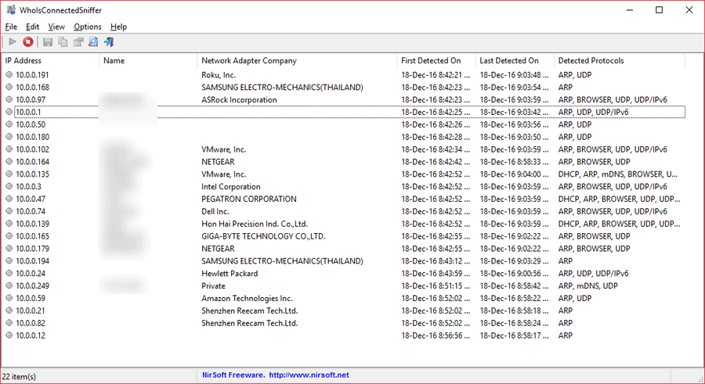Click the Copy Selected Items icon
Viewport: 705px width, 384px height.
(x=63, y=41)
